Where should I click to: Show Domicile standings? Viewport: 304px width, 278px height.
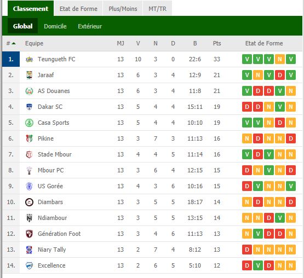coord(55,26)
